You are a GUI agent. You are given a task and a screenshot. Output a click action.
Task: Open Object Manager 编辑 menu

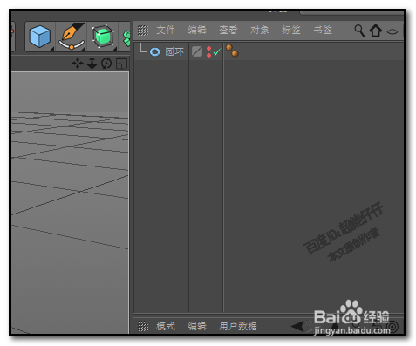pos(197,30)
